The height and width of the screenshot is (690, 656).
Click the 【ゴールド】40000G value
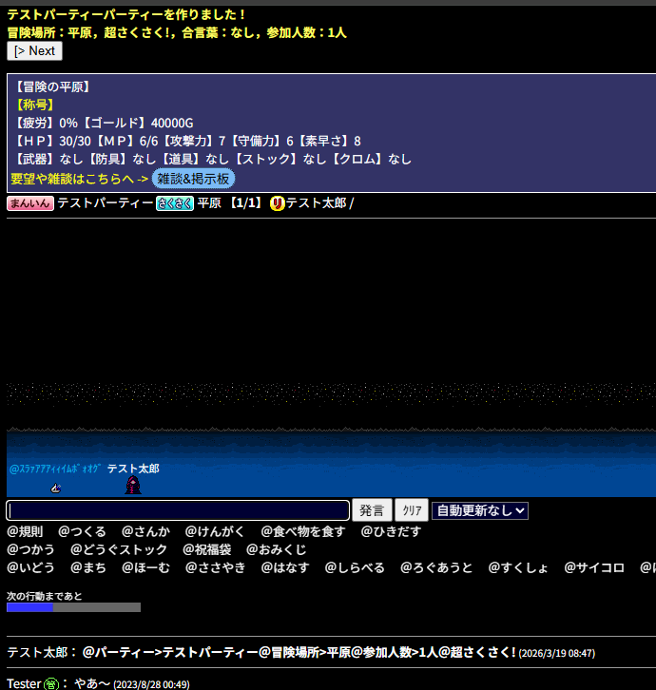(x=138, y=123)
